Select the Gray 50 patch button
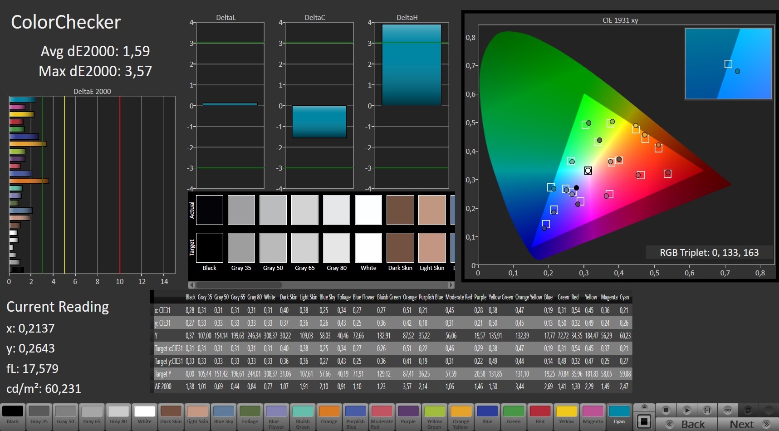 tap(65, 416)
